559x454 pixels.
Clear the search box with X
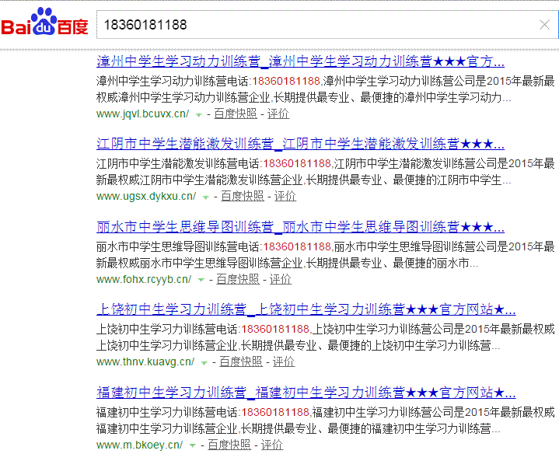[544, 25]
